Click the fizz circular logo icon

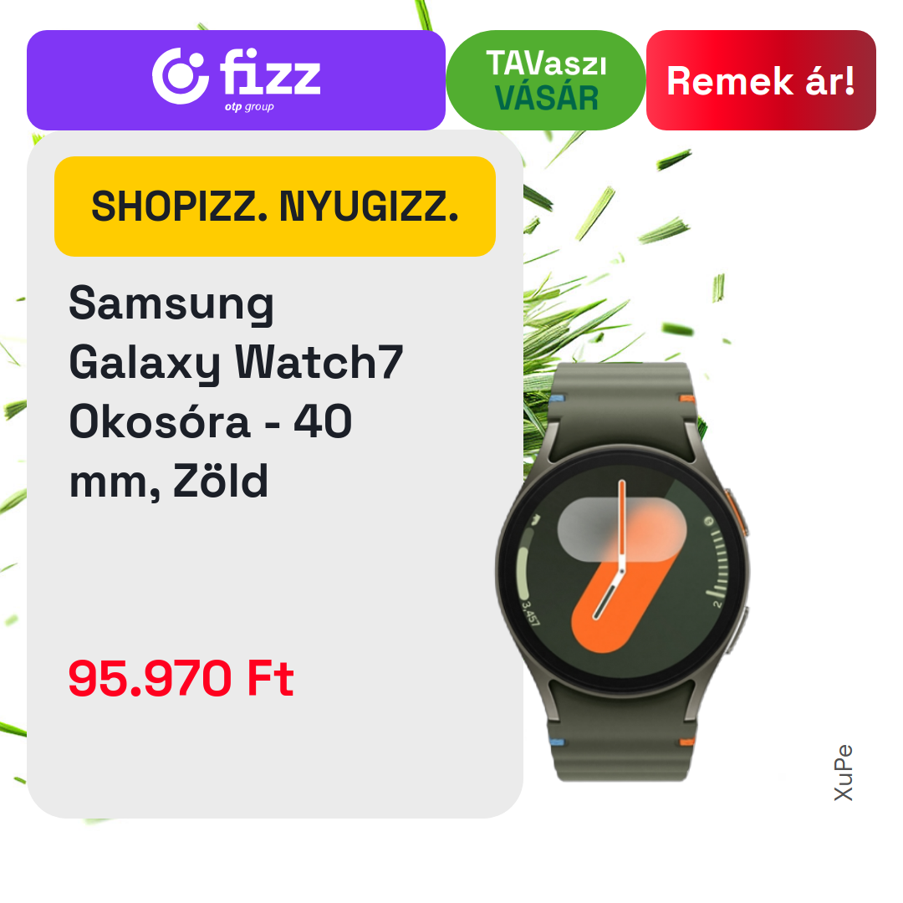[180, 77]
